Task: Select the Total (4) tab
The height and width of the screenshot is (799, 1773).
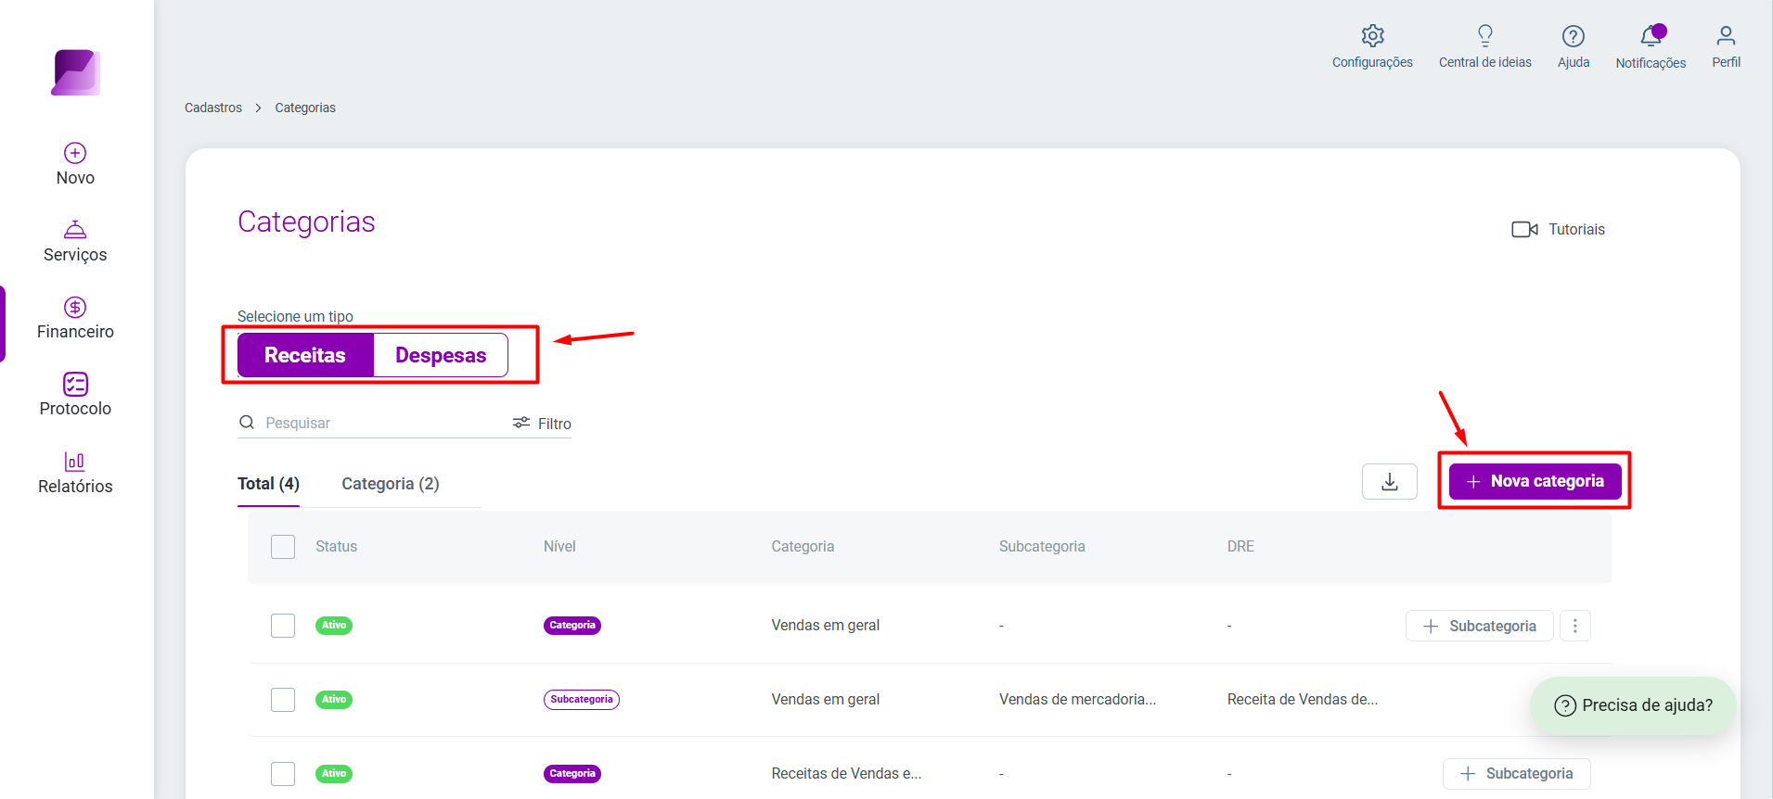Action: [268, 484]
